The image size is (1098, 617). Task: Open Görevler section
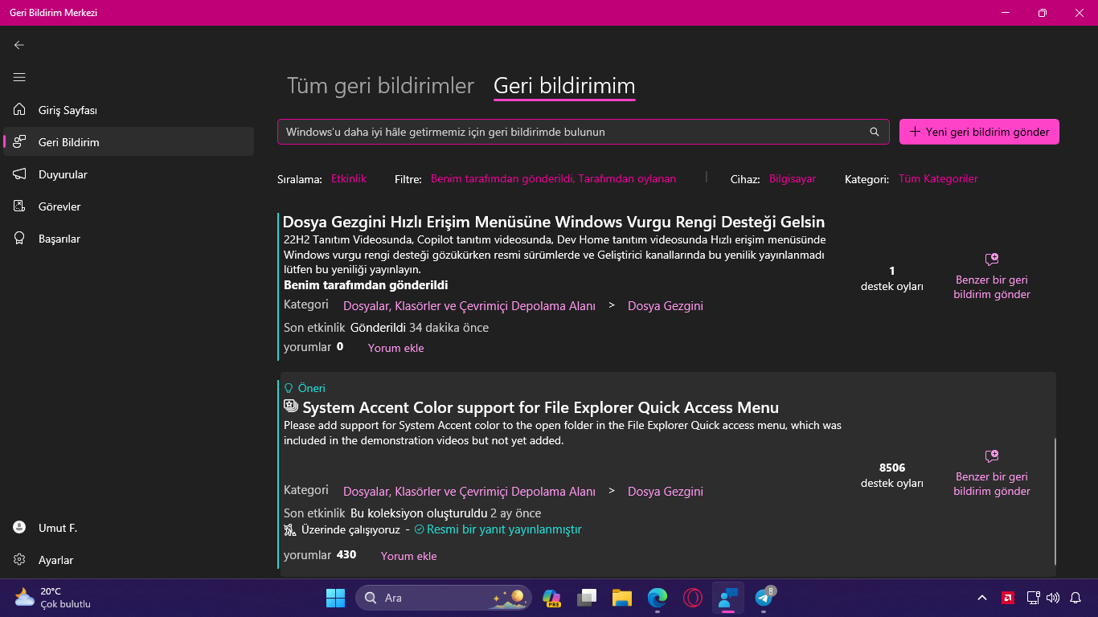coord(129,206)
